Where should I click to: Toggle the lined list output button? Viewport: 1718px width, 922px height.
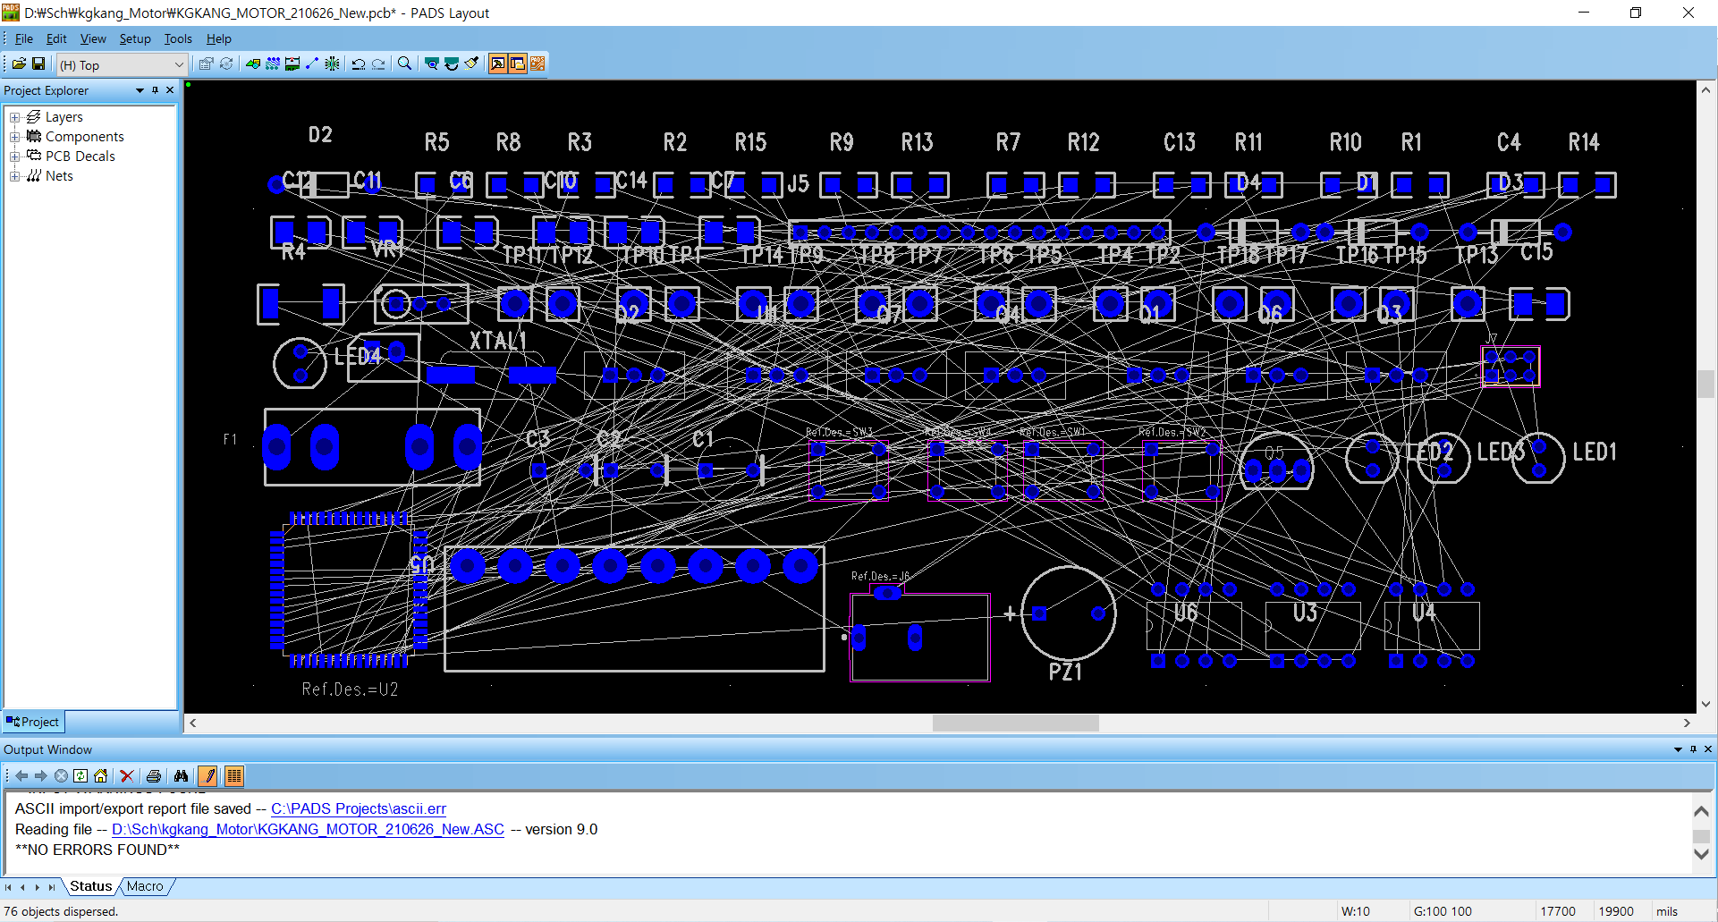(x=234, y=776)
